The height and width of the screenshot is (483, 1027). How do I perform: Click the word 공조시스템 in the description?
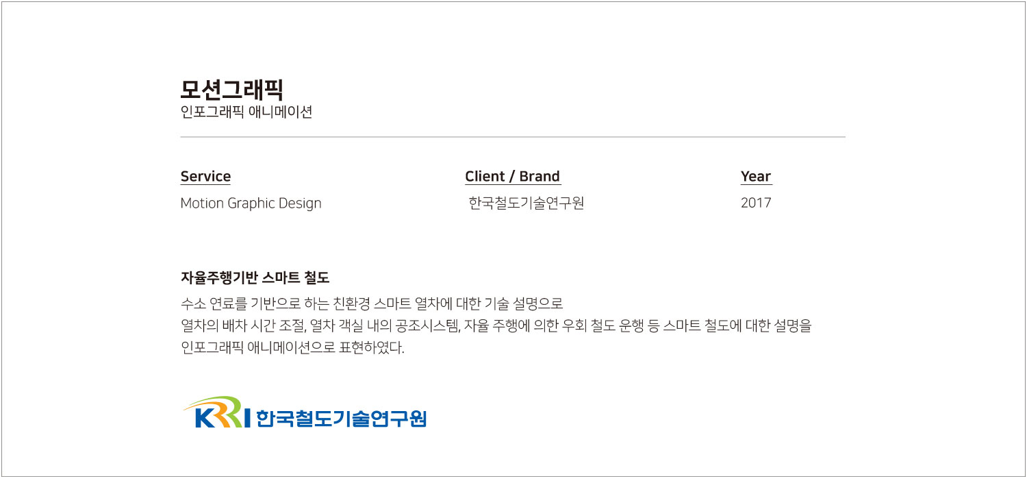click(427, 325)
